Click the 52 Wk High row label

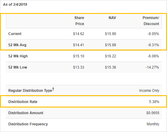point(18,56)
